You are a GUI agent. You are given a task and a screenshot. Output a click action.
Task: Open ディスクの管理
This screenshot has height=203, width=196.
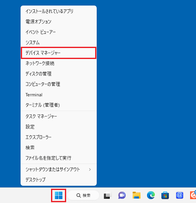point(59,74)
